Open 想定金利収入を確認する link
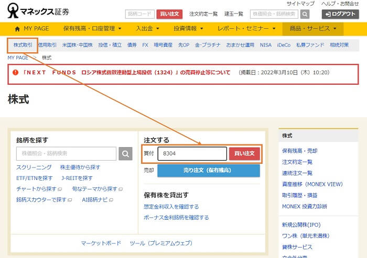 (x=171, y=207)
